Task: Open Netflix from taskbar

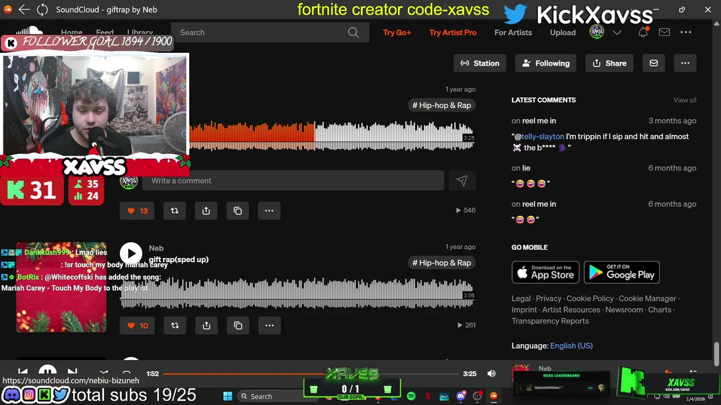Action: pyautogui.click(x=428, y=396)
